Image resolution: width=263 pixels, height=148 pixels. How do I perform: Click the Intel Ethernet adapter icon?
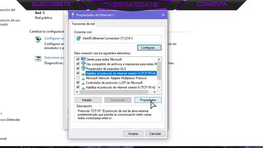[78, 38]
